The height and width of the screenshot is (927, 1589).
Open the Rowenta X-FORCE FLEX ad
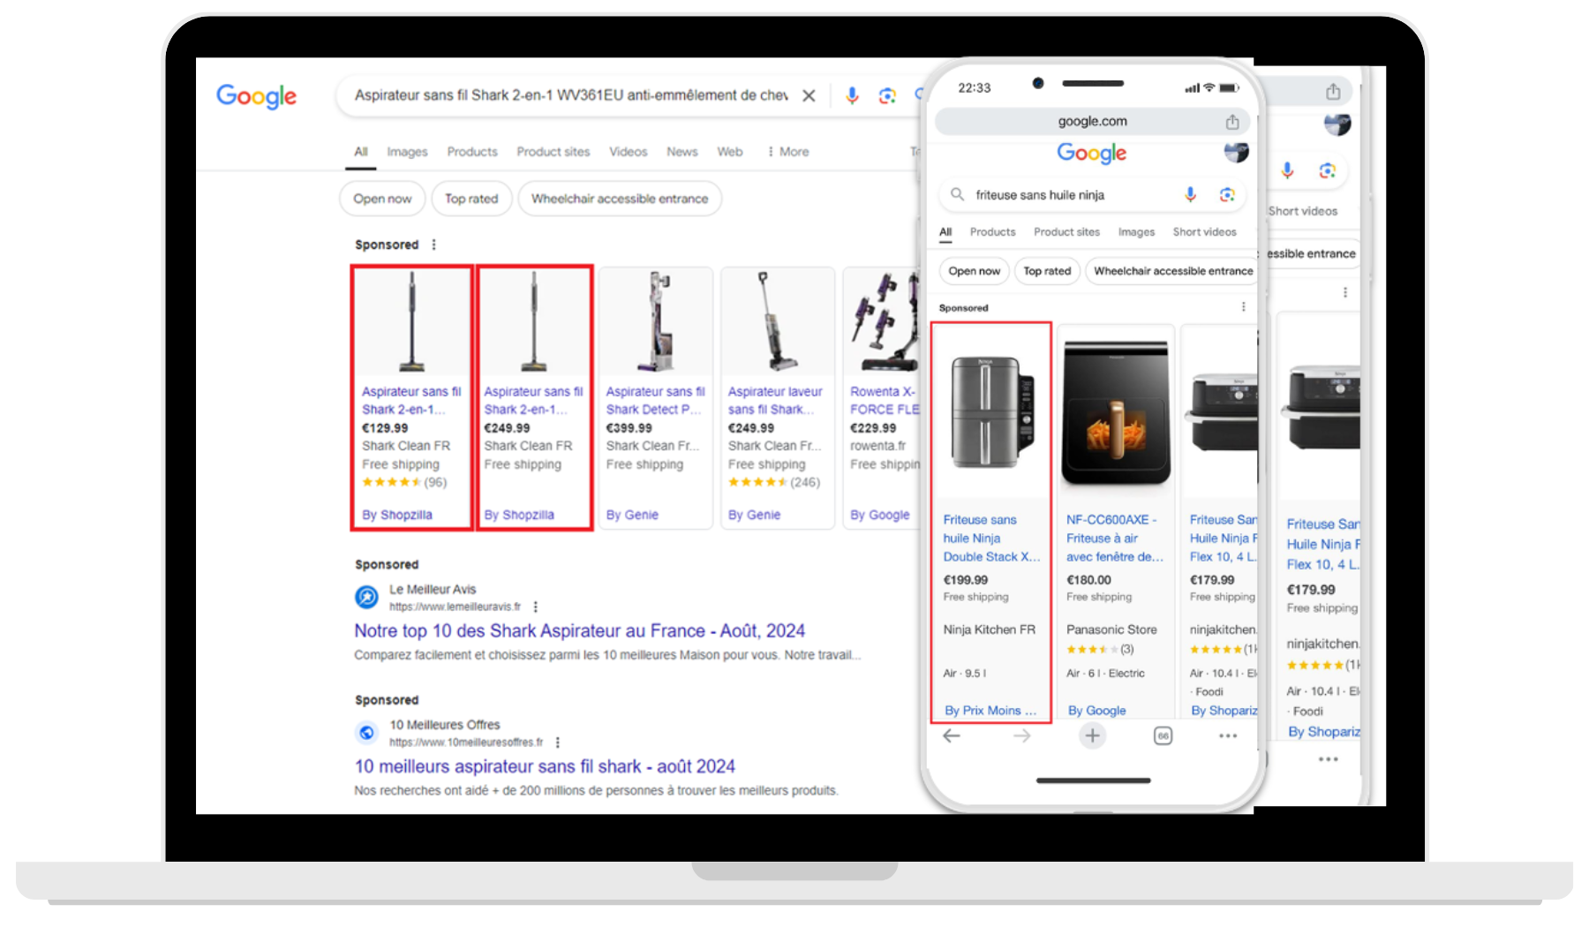(883, 397)
